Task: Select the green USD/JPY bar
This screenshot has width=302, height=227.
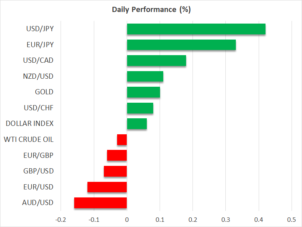Action: [x=196, y=29]
